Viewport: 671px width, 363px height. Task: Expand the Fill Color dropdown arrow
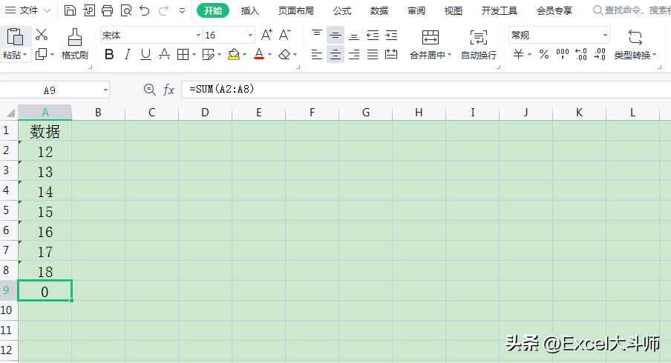[244, 55]
